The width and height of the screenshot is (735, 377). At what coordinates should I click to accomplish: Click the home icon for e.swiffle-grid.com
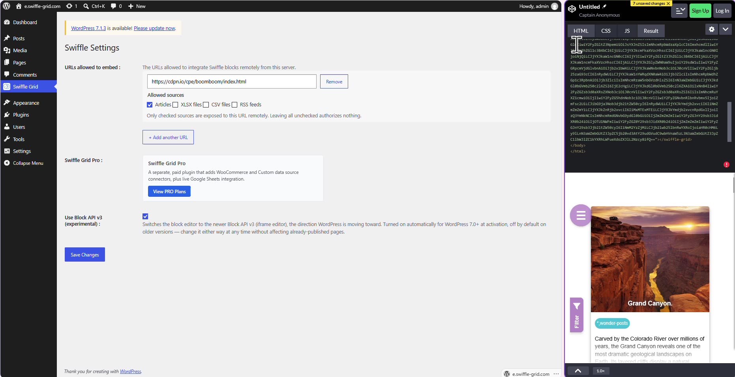point(19,6)
